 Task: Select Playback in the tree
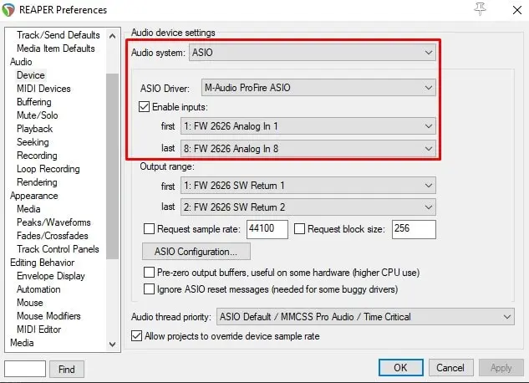pyautogui.click(x=35, y=129)
